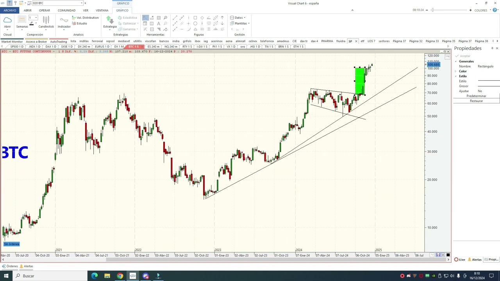
Task: Select the crosshair plus tool
Action: click(188, 23)
